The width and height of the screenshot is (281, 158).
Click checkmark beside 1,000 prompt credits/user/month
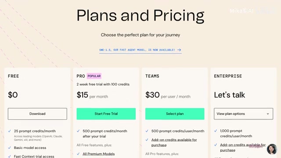[216, 131]
